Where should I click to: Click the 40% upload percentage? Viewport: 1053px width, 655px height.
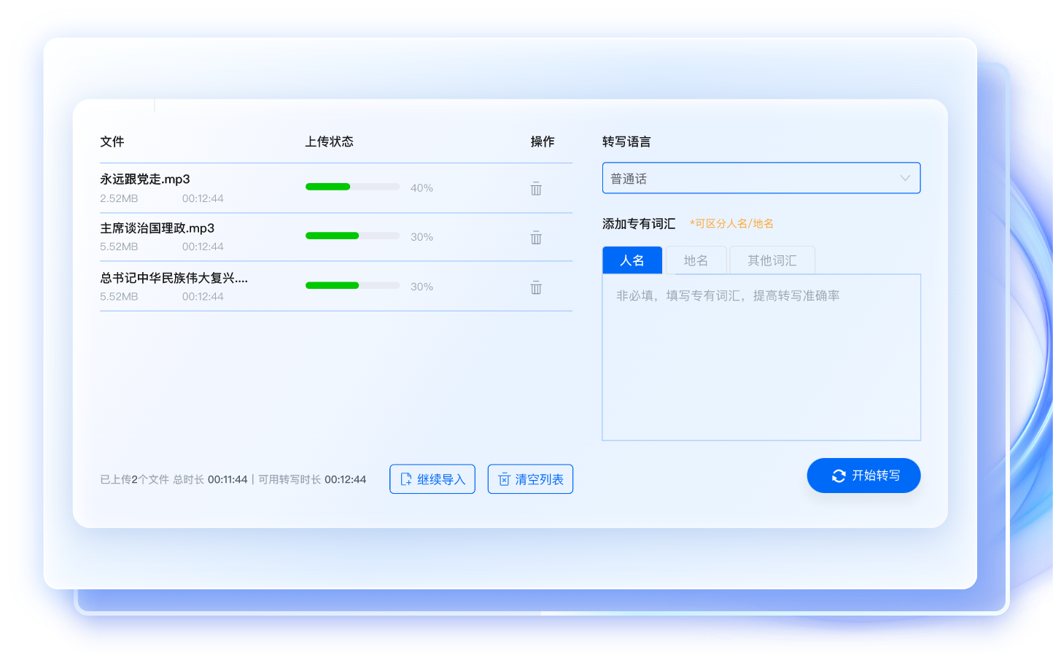click(421, 187)
